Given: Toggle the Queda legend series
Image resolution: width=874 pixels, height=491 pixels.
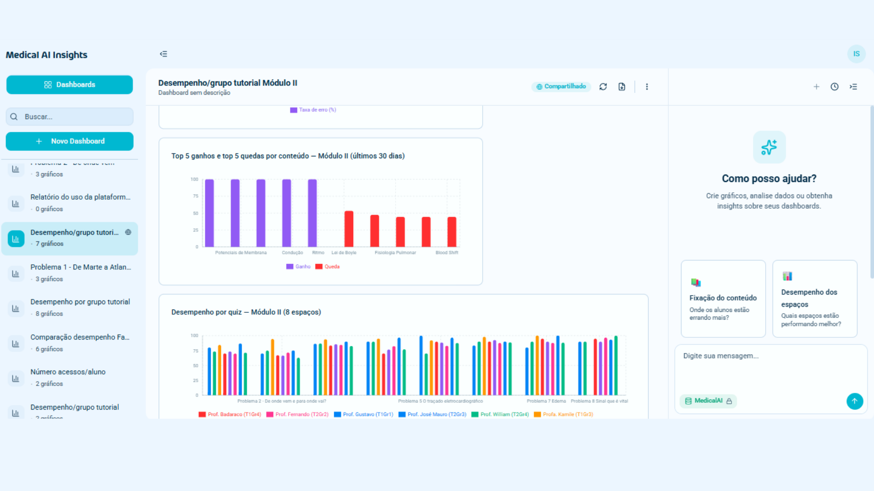Looking at the screenshot, I should pos(327,266).
